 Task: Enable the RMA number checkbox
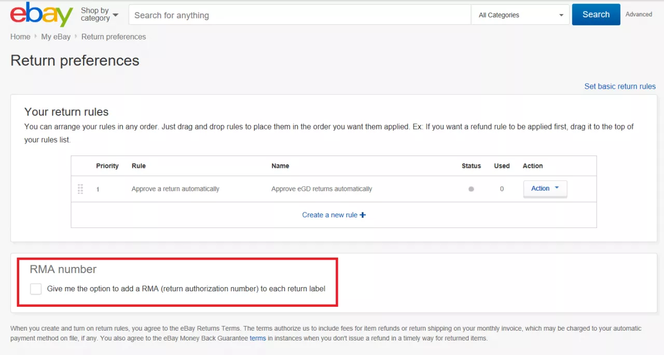tap(36, 289)
